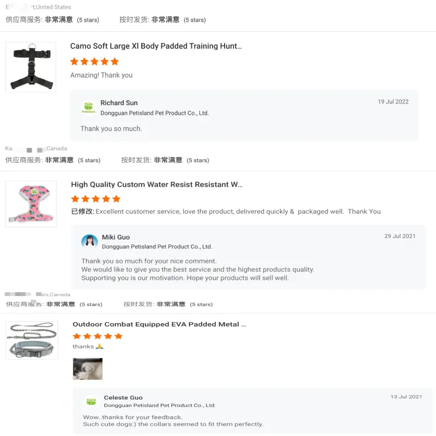Open the 'High Quality Custom Water Resist' review title
Screen dimensions: 436x436
(x=156, y=184)
